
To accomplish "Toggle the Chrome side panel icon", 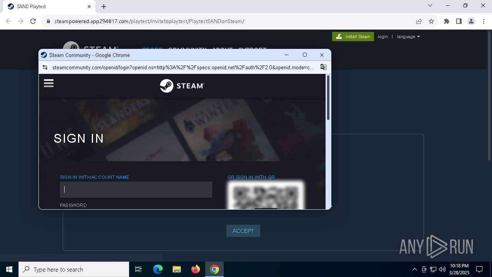I will coord(459,21).
